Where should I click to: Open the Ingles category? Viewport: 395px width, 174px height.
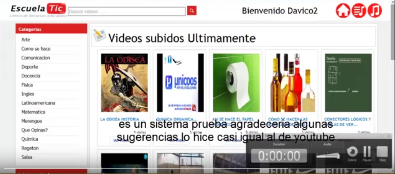click(28, 94)
